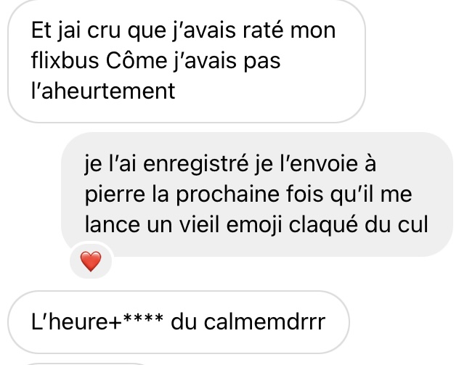The height and width of the screenshot is (365, 459).
Task: Click the red heart reaction emoji
Action: click(x=91, y=261)
